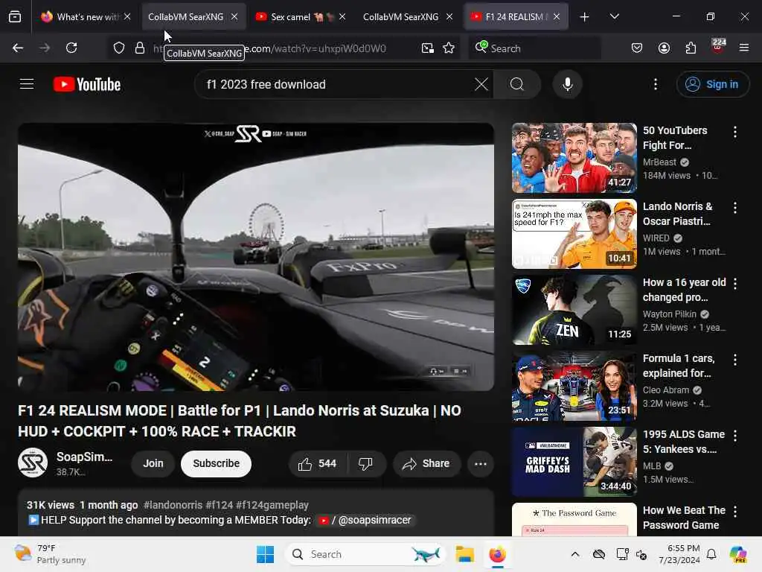The image size is (762, 572).
Task: Open options for 50 YouTubers video
Action: pyautogui.click(x=734, y=131)
